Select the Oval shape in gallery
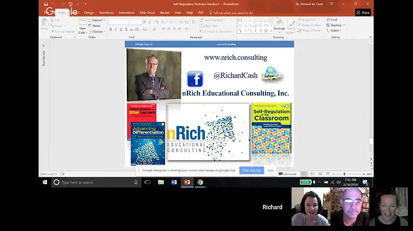The height and width of the screenshot is (231, 413). pos(261,20)
